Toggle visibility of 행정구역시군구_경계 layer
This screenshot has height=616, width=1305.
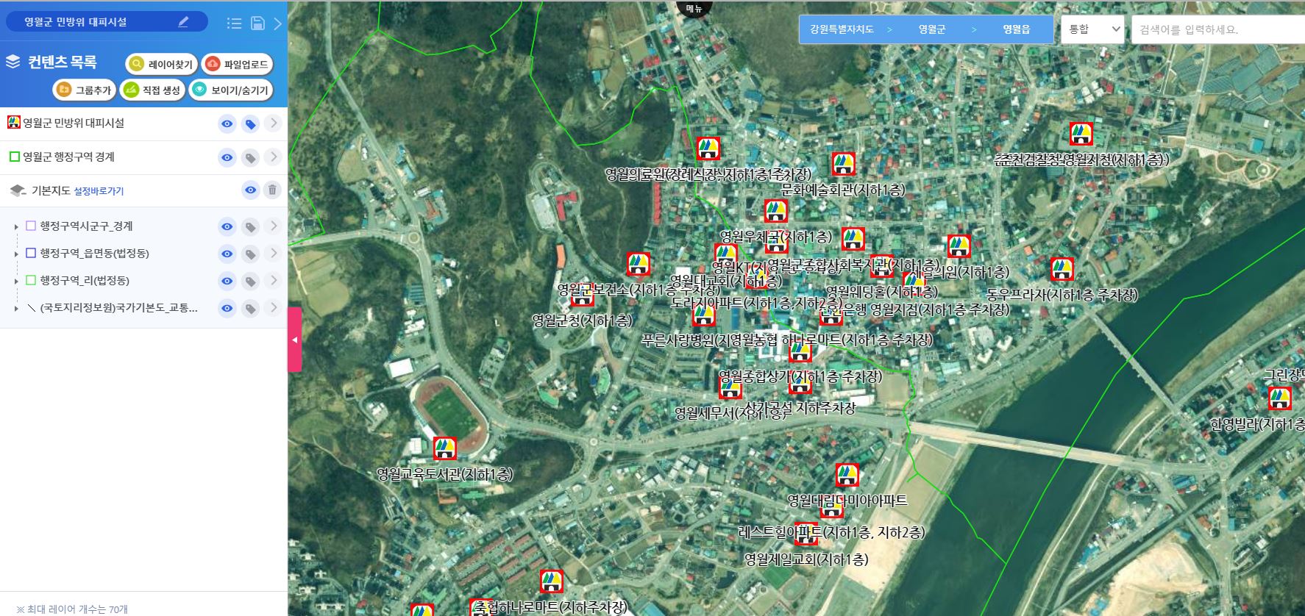227,227
